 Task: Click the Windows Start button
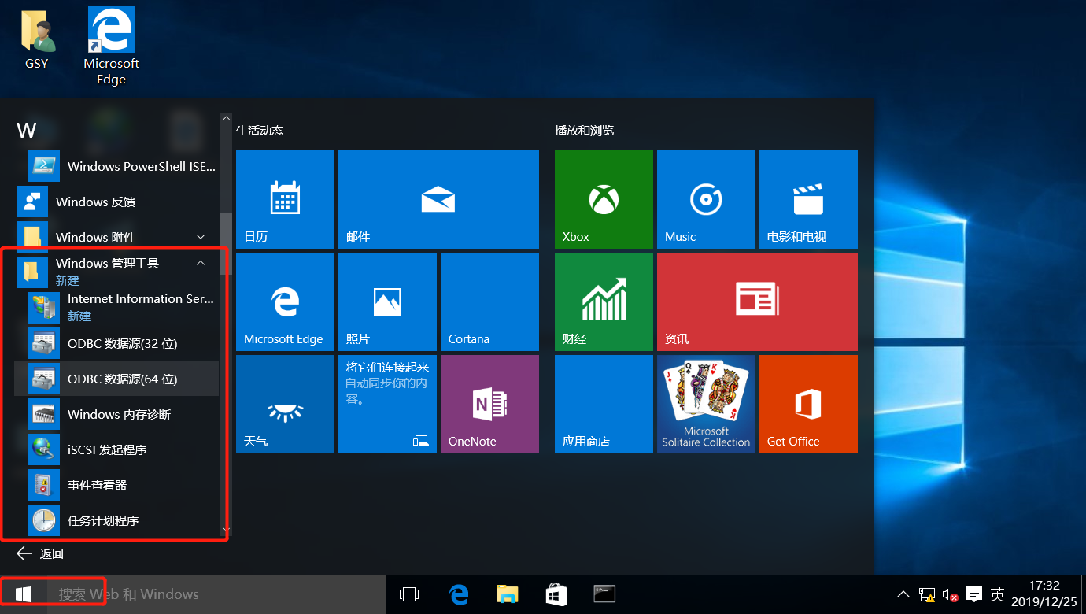[x=23, y=594]
